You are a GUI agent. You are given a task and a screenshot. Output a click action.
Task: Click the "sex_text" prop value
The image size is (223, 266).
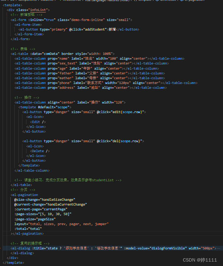click(x=67, y=63)
